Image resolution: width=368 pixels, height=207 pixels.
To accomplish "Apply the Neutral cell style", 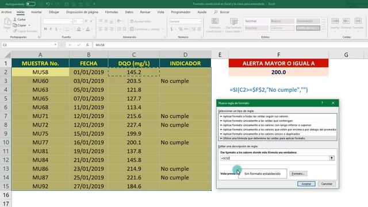I will [256, 28].
